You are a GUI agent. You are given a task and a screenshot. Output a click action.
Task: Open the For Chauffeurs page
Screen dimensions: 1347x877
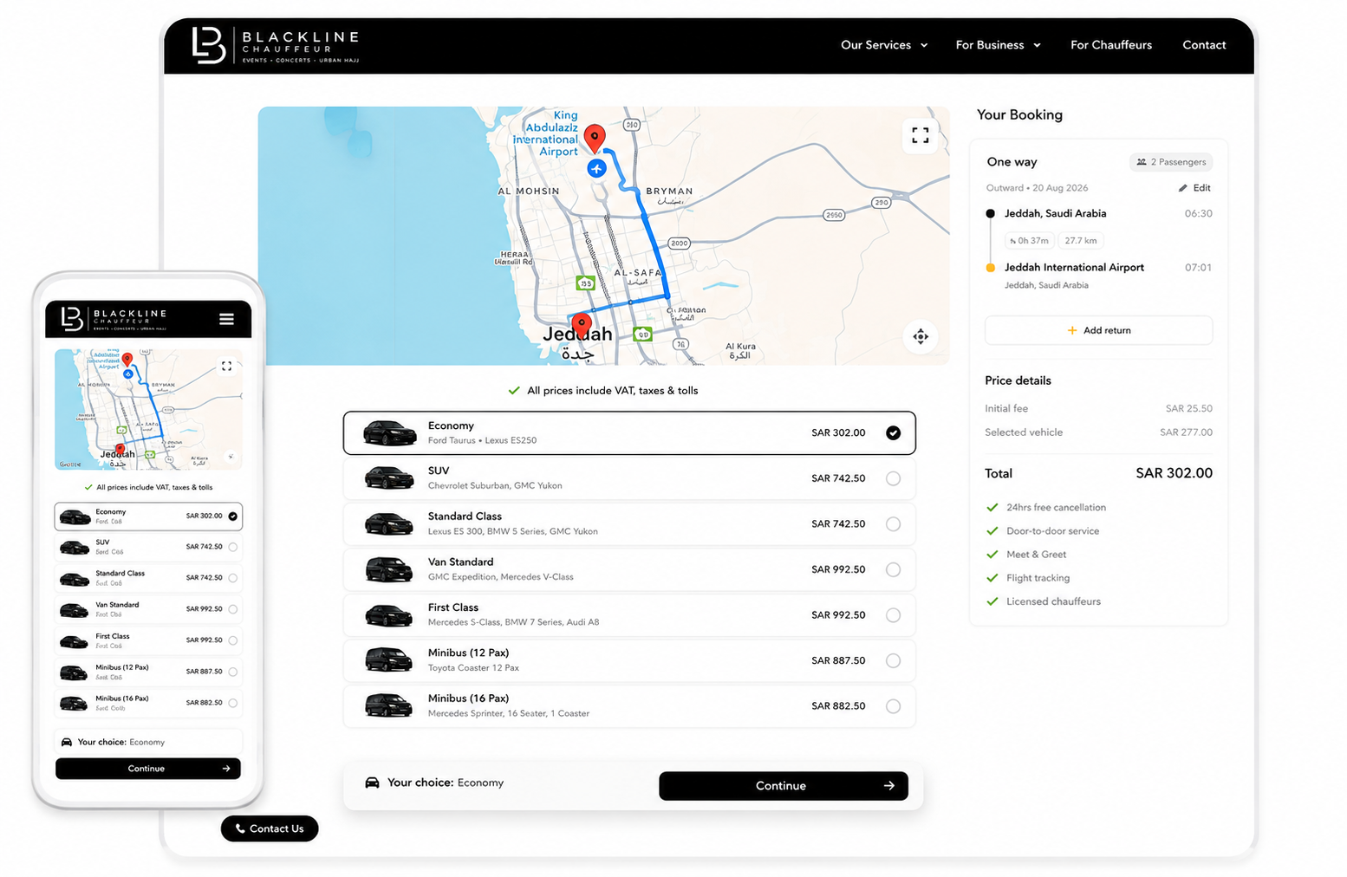1111,45
